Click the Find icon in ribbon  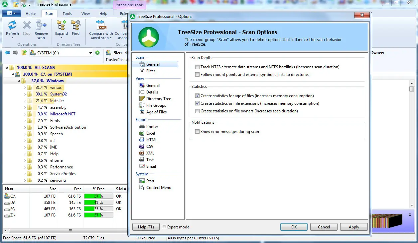coord(76,26)
